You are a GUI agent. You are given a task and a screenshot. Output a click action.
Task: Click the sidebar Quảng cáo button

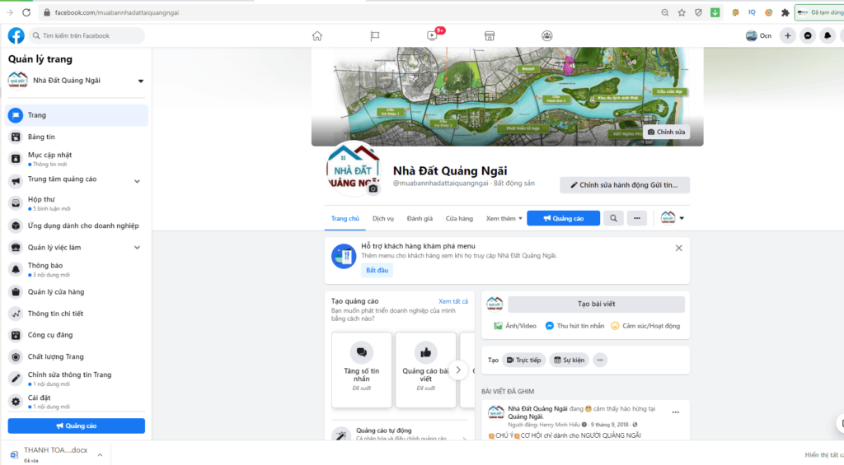(x=77, y=425)
